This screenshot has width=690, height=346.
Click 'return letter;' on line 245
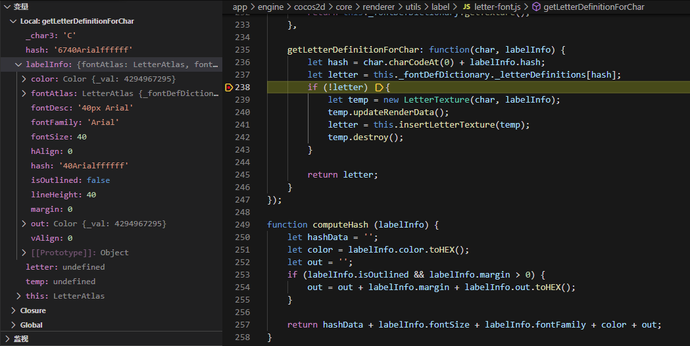click(343, 175)
